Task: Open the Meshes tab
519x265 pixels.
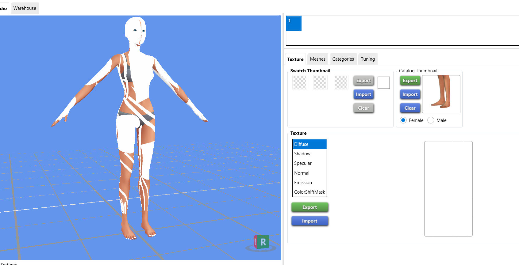Action: [318, 59]
